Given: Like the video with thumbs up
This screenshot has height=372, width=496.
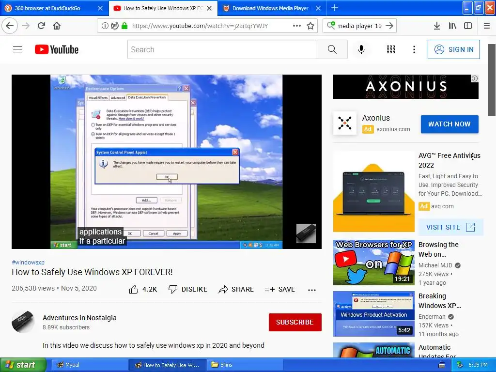Looking at the screenshot, I should (143, 290).
